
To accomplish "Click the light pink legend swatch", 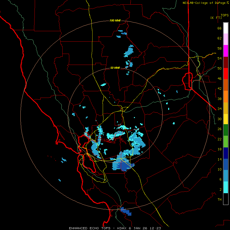I will pos(226,39).
